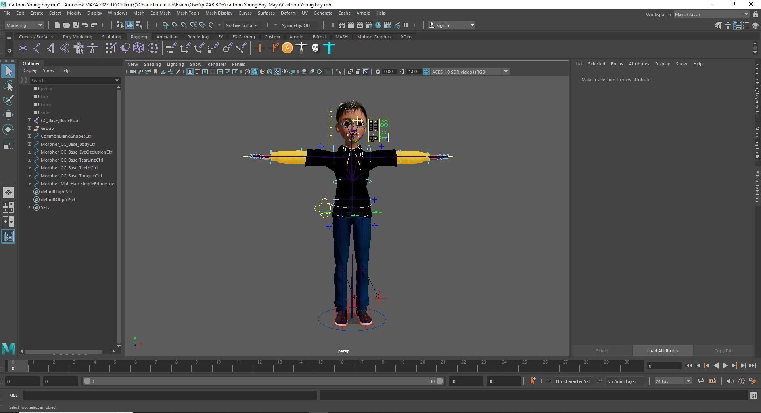Click the Create Joints shelf icon
The image size is (761, 413).
pos(36,48)
